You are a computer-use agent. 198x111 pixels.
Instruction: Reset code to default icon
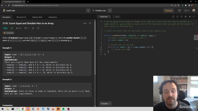click(x=182, y=17)
